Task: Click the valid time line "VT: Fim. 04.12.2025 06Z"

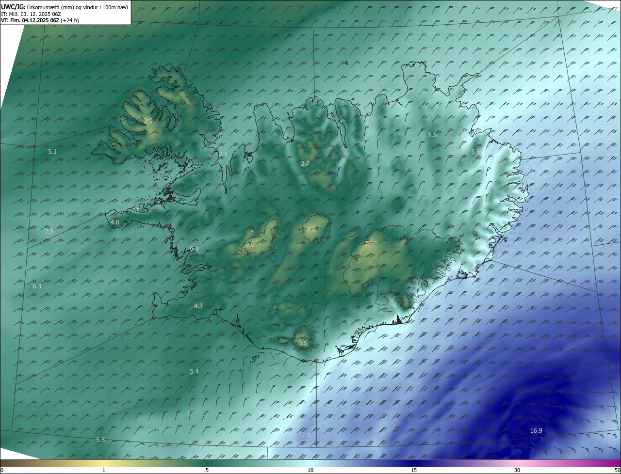Action: coord(30,20)
